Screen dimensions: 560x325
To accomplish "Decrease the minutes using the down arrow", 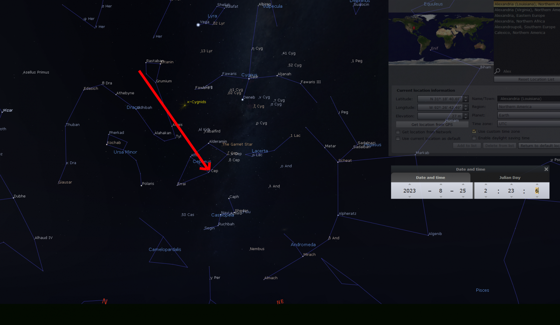I will 511,197.
